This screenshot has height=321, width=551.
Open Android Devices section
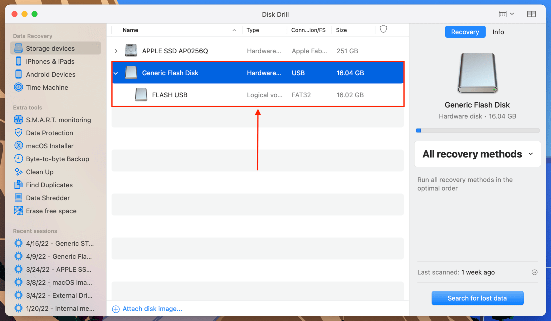tap(50, 74)
